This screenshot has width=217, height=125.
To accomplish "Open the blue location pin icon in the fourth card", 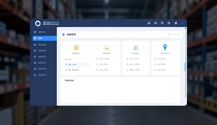I will 165,47.
